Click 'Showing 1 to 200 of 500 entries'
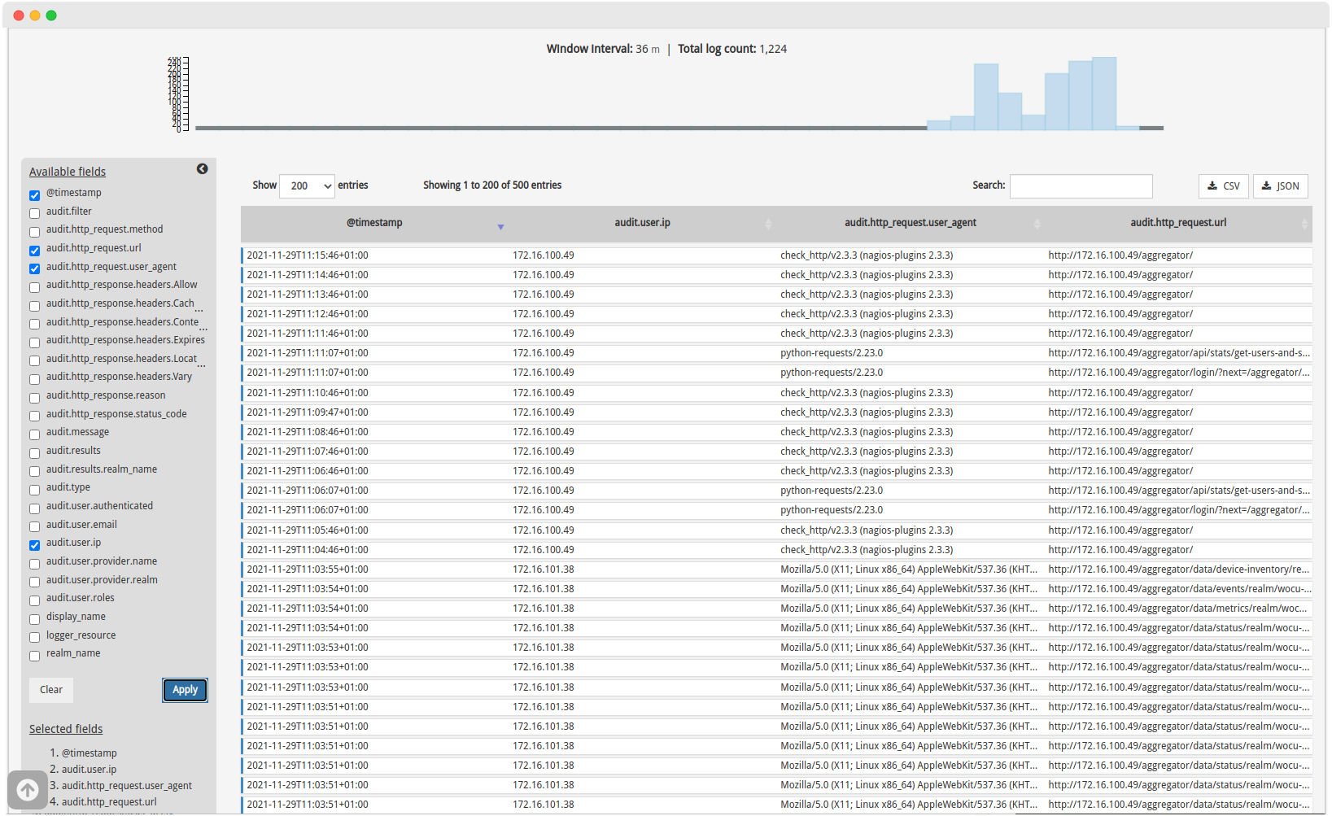 (492, 185)
